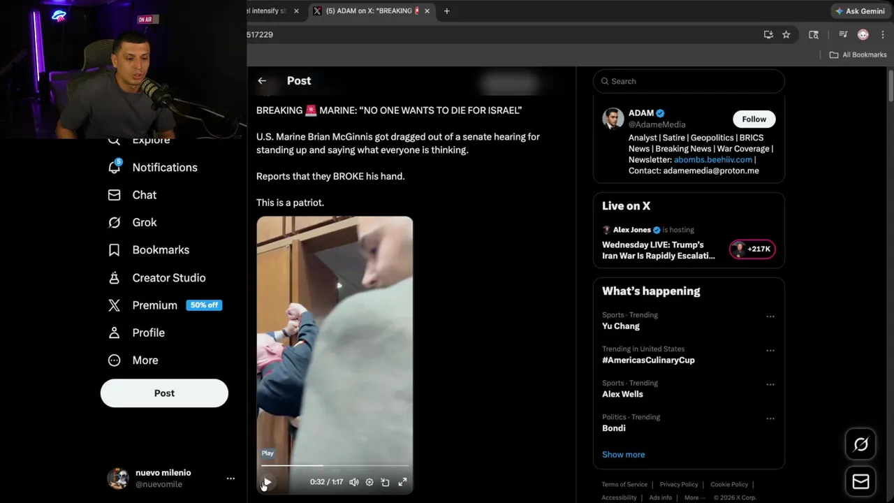The image size is (894, 503).
Task: Open the Alex Wells trending topic
Action: (622, 394)
